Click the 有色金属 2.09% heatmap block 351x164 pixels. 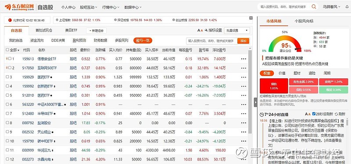304,82
